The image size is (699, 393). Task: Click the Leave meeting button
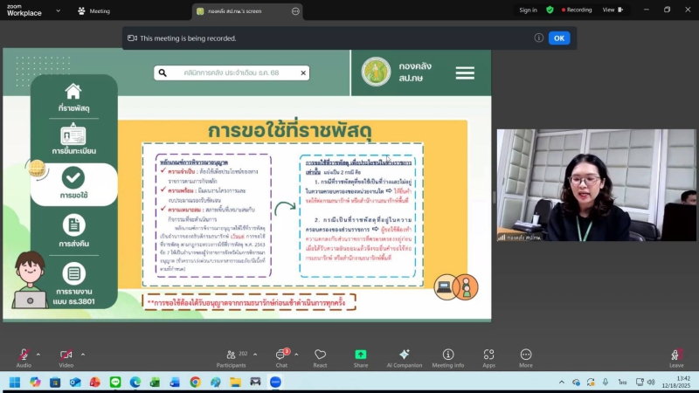pyautogui.click(x=676, y=356)
